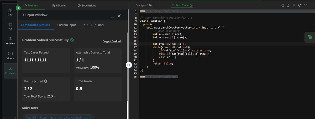
Task: Open the Dash sidebar section
Action: pos(10,12)
